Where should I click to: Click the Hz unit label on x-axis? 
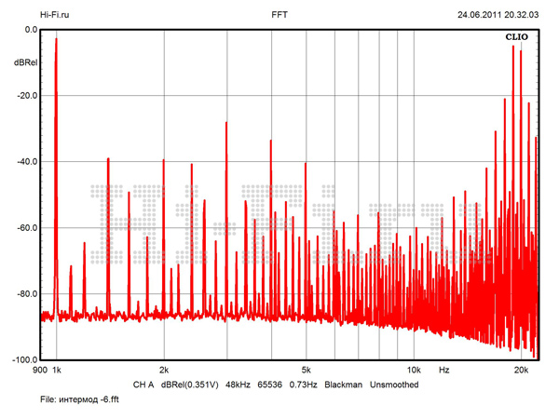(x=444, y=371)
